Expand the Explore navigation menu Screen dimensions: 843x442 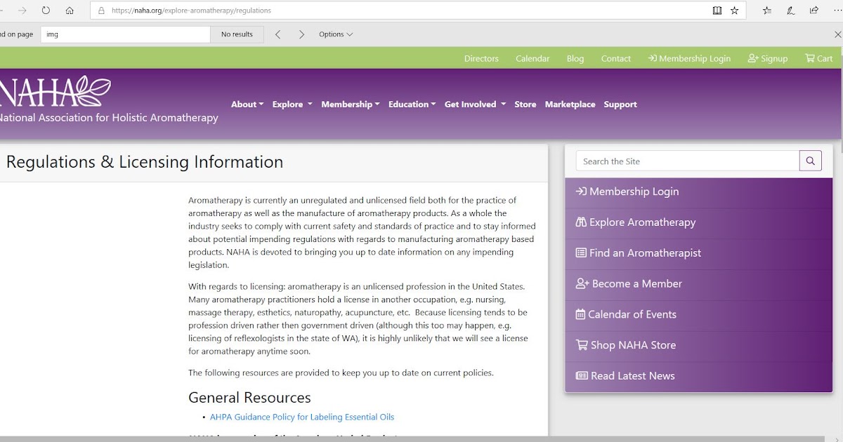[x=292, y=105]
